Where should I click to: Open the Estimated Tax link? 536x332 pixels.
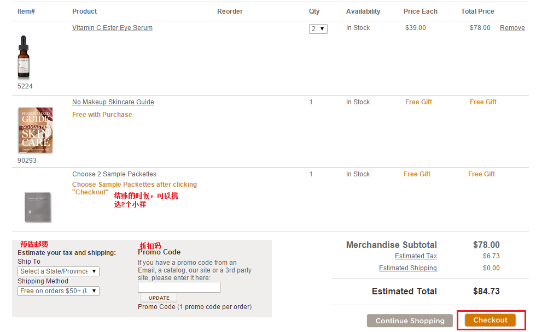click(x=416, y=256)
